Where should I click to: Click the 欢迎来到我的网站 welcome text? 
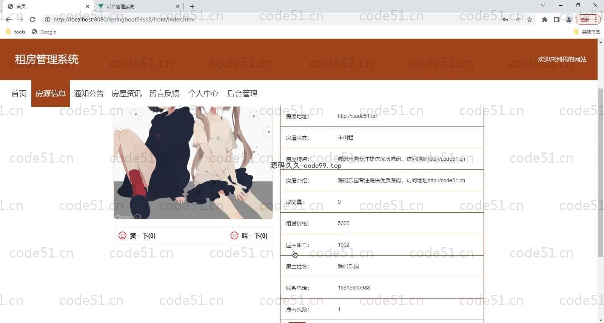tap(562, 59)
